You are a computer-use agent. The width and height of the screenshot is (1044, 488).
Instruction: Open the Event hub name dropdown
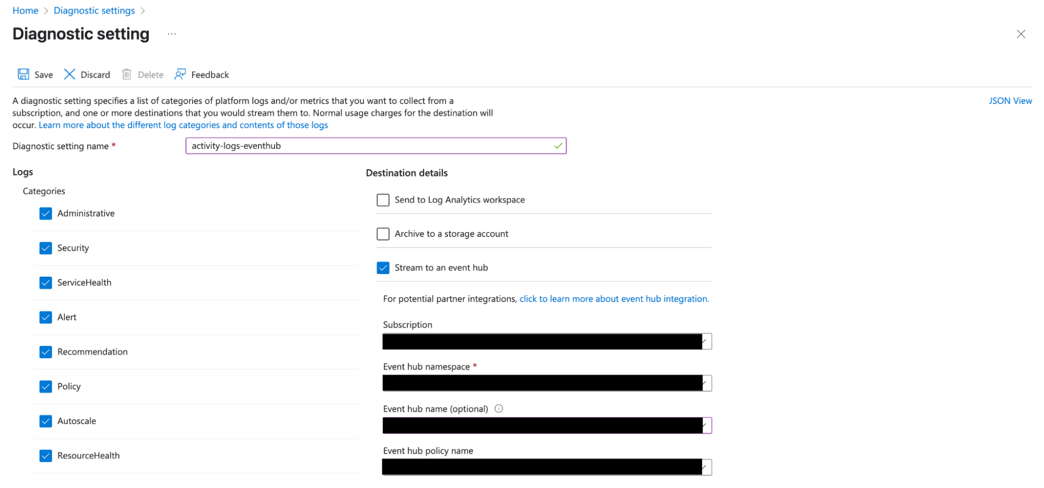tap(547, 425)
